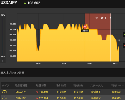Click the 108.602 price axis label

point(12,40)
